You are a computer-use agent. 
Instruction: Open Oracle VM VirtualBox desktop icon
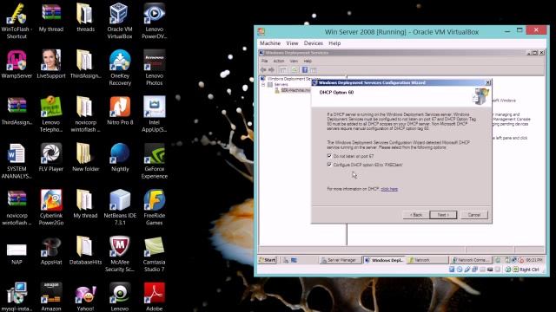120,21
